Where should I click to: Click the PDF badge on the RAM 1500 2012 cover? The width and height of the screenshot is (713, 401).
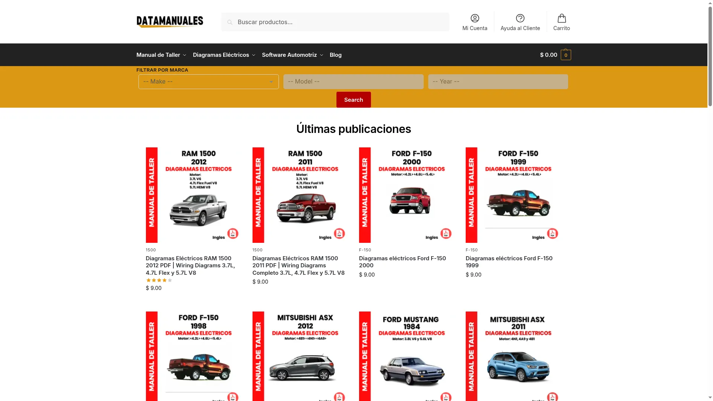coord(233,234)
